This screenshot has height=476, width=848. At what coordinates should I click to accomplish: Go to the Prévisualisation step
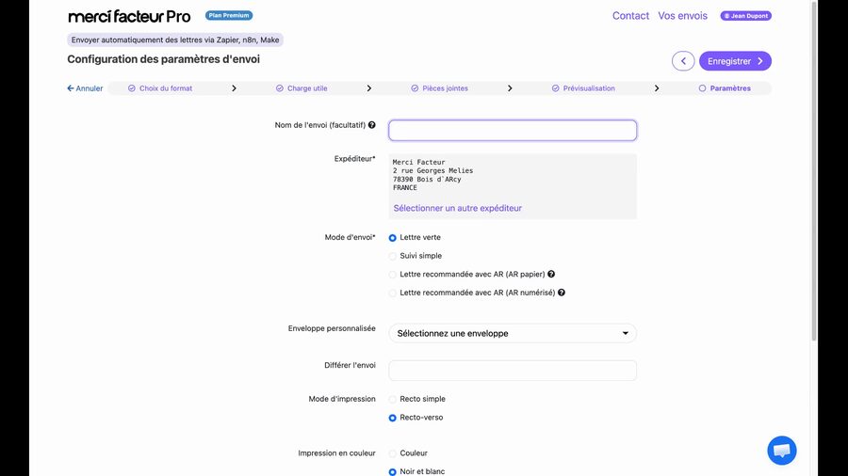[583, 88]
